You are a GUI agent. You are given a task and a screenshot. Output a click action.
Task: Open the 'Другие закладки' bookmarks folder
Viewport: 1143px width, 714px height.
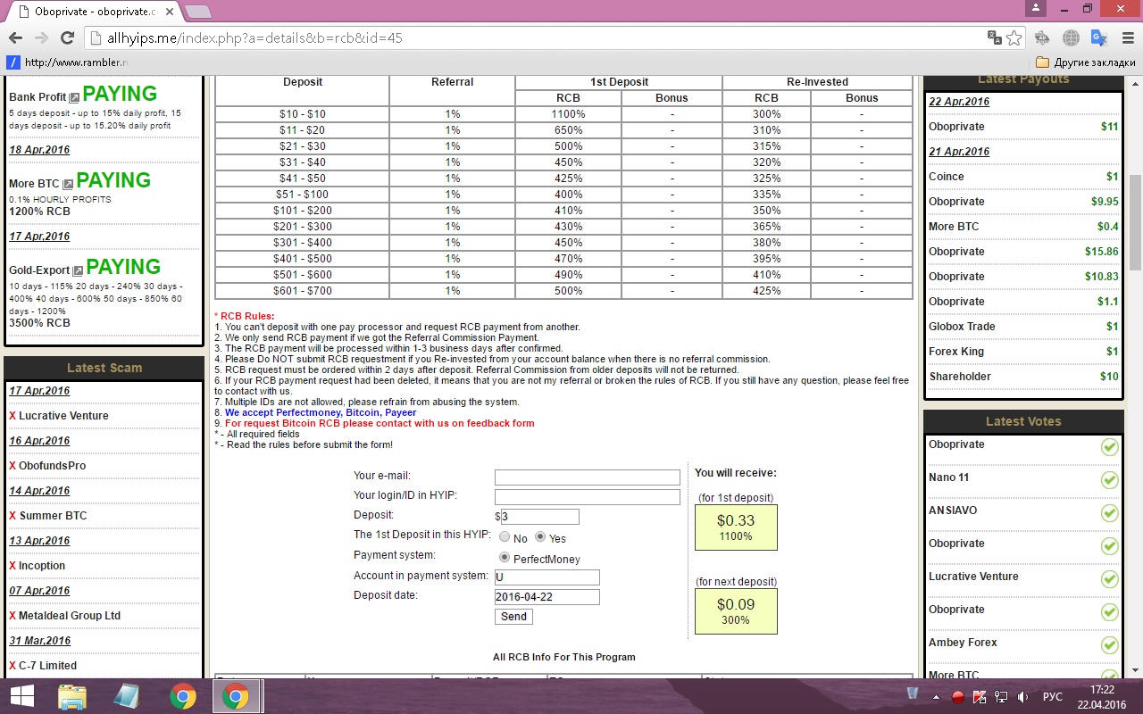pyautogui.click(x=1086, y=62)
